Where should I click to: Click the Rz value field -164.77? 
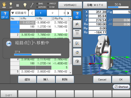[x=97, y=32]
